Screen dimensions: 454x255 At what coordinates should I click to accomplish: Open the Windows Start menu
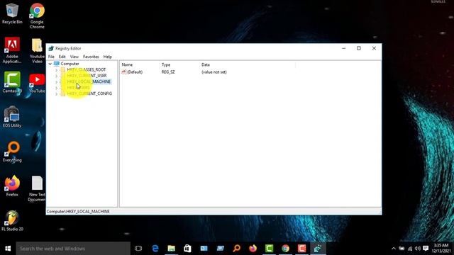pyautogui.click(x=8, y=249)
